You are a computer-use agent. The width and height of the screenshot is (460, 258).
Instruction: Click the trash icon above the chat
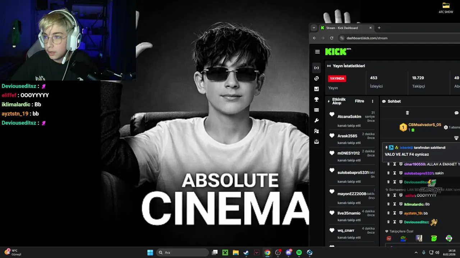(407, 113)
